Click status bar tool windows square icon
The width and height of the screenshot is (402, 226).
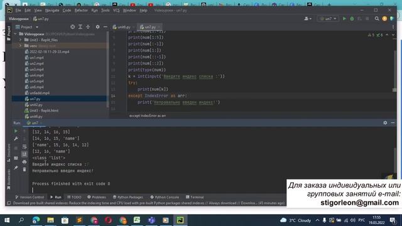9,203
